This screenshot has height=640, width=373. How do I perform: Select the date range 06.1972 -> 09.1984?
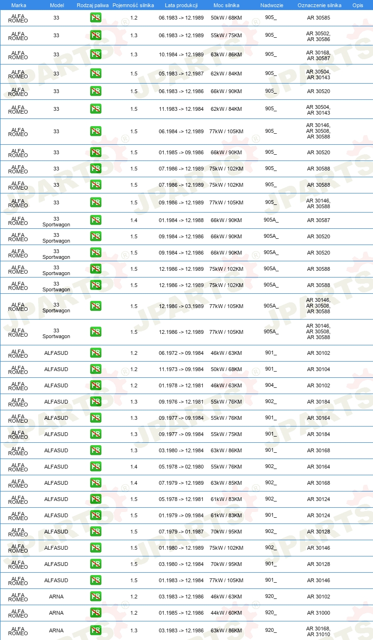181,353
